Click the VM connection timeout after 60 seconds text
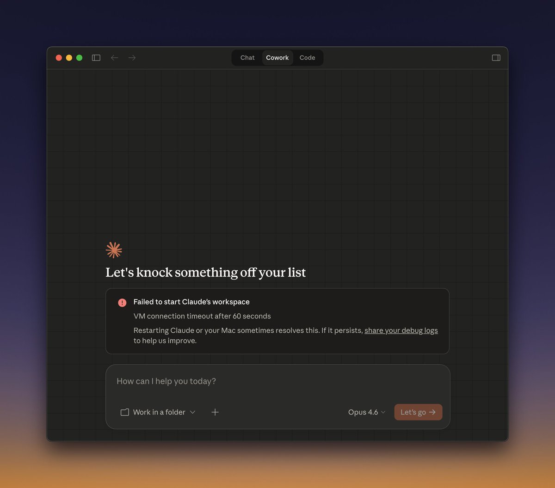 (x=202, y=316)
